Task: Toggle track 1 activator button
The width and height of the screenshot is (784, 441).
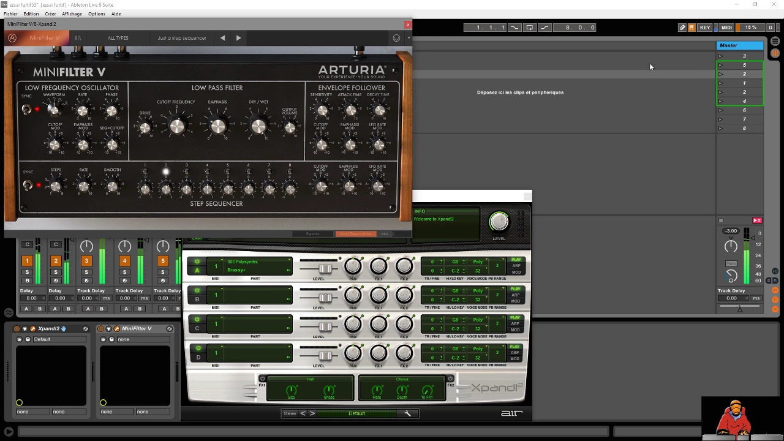Action: 27,261
